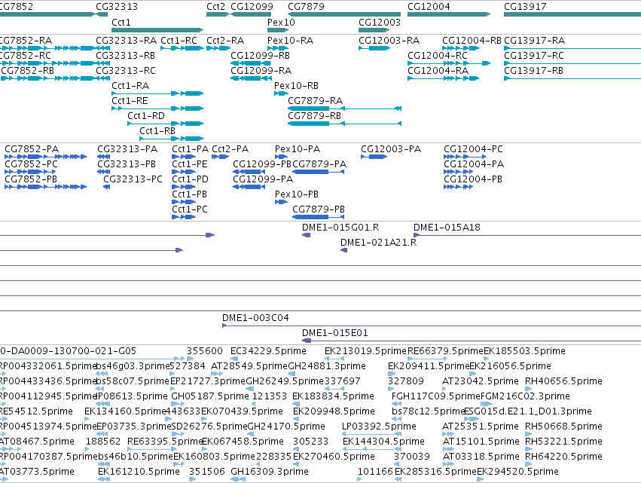Select protein Cct1-PC
The width and height of the screenshot is (641, 483).
coord(184,217)
